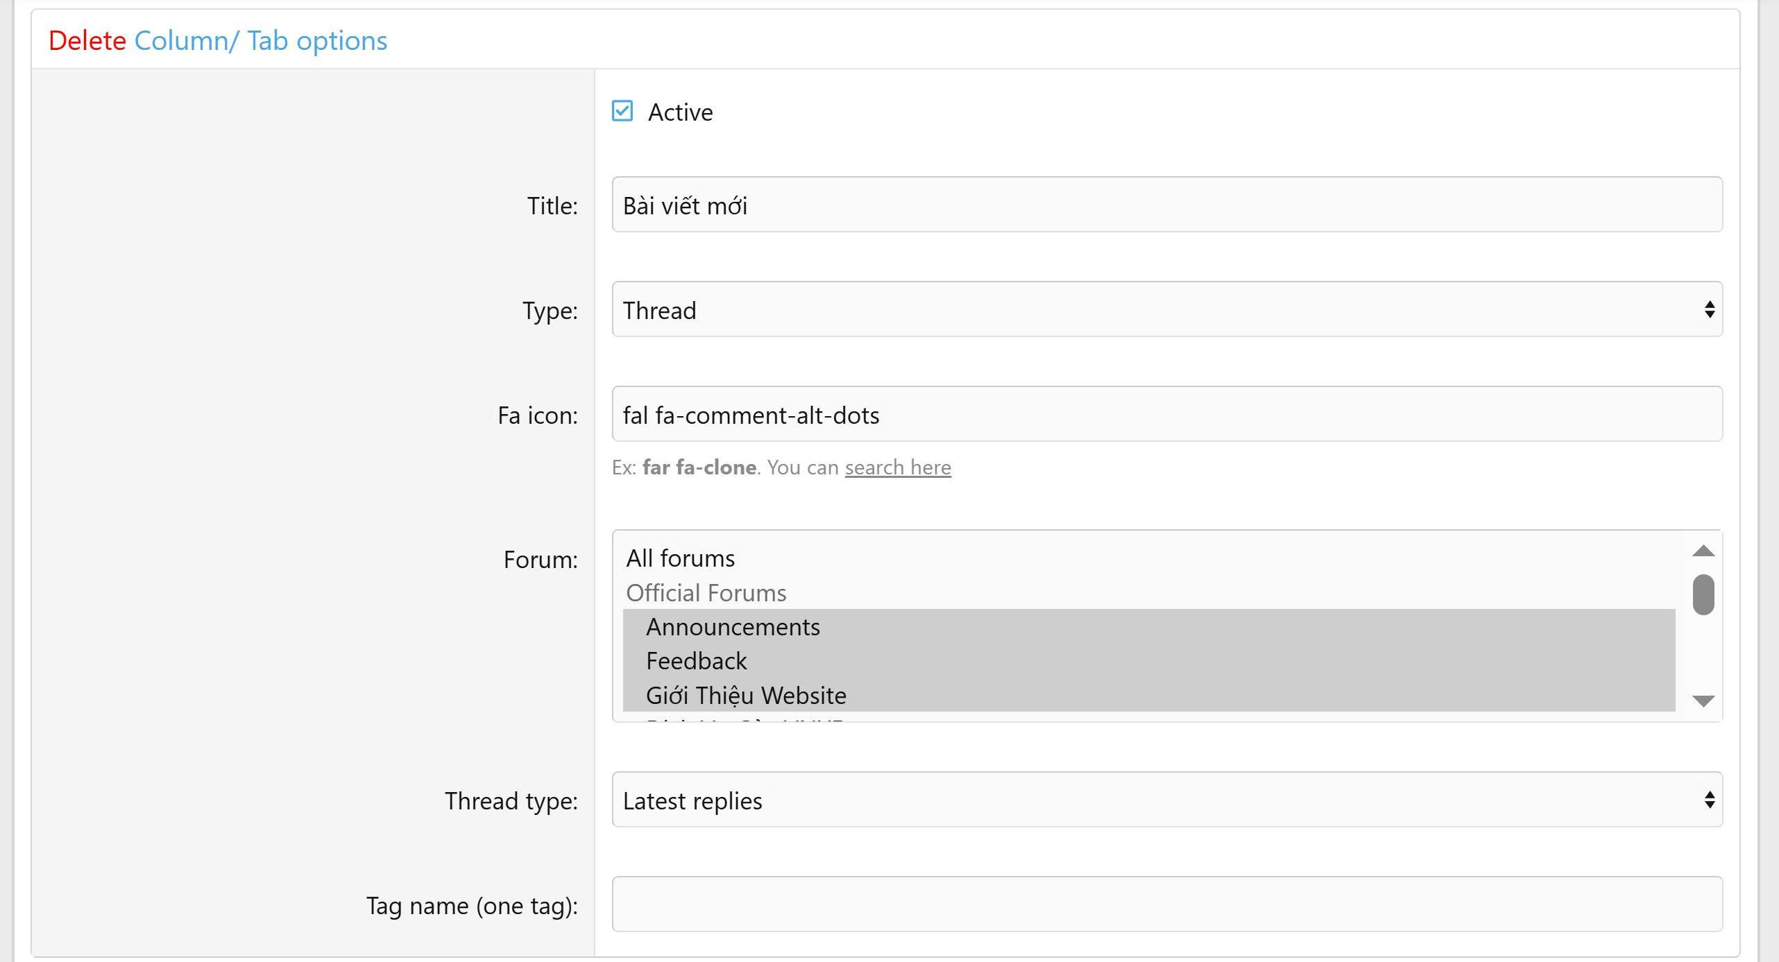Viewport: 1779px width, 962px height.
Task: Click the Type select arrow icon
Action: pos(1709,309)
